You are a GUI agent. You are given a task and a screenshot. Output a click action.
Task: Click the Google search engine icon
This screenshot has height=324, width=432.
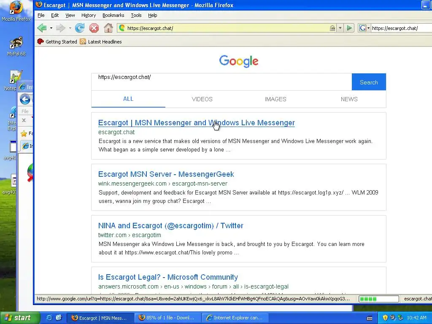(x=362, y=28)
